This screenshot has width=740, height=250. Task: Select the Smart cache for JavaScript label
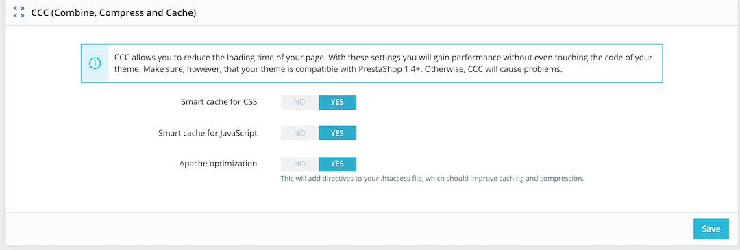(x=208, y=133)
